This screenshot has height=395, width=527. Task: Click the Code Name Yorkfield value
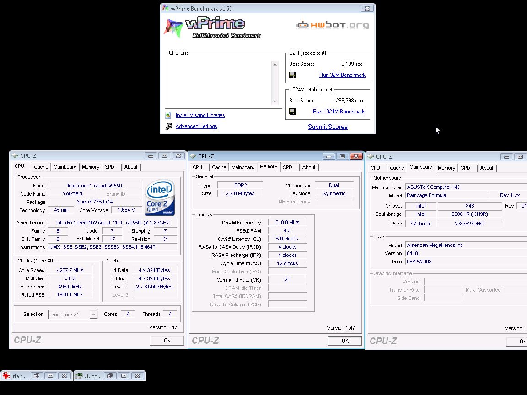pyautogui.click(x=72, y=193)
